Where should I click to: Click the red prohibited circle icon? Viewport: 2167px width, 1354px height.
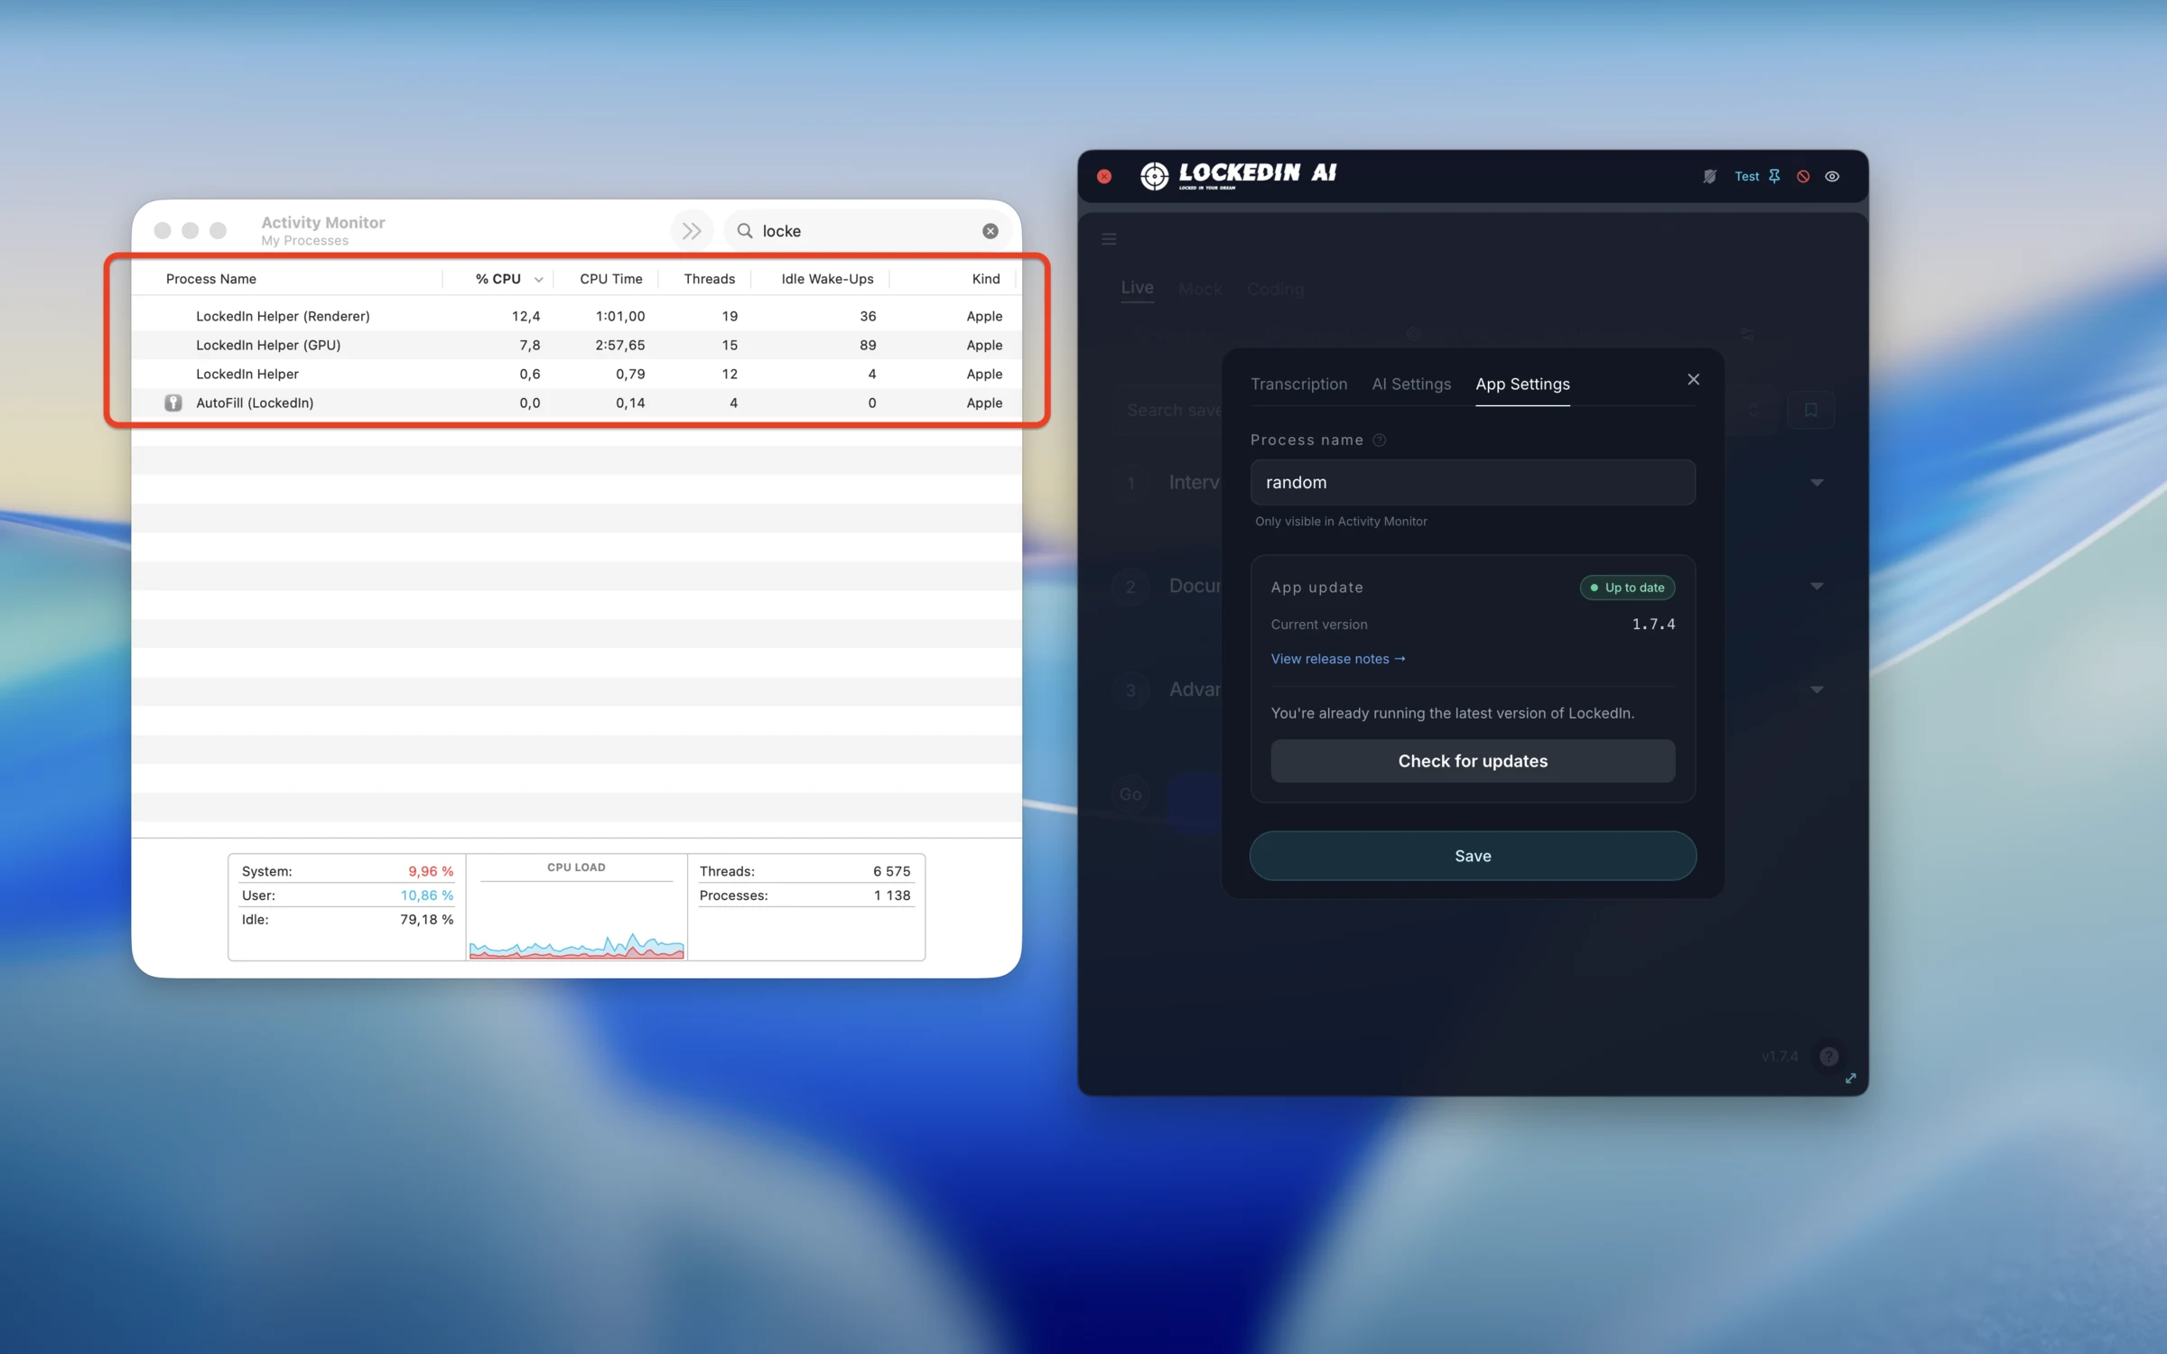[x=1803, y=177]
